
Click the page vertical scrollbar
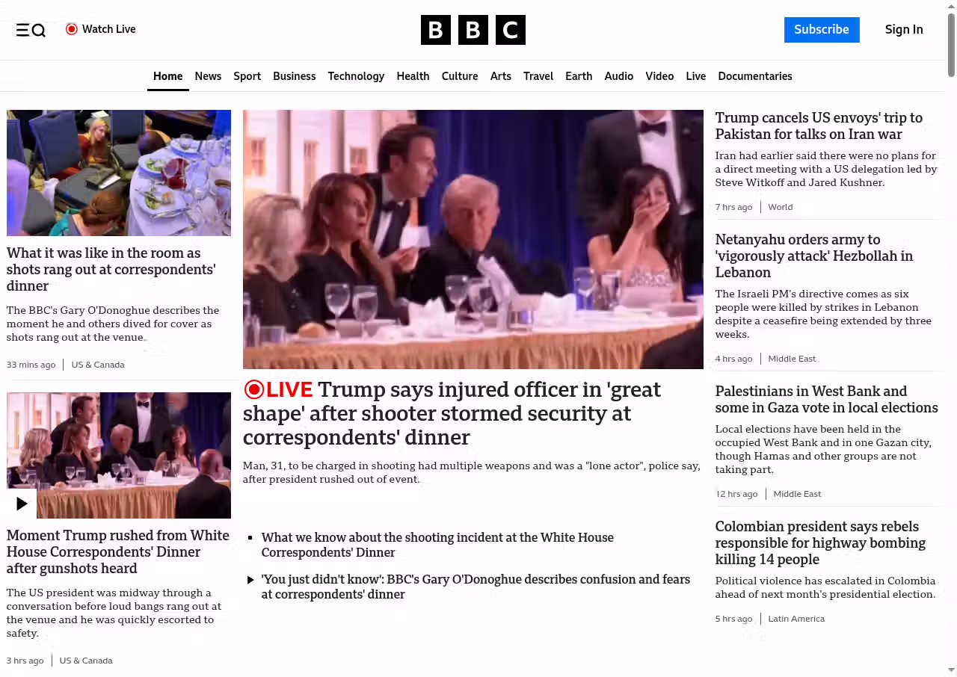(951, 45)
